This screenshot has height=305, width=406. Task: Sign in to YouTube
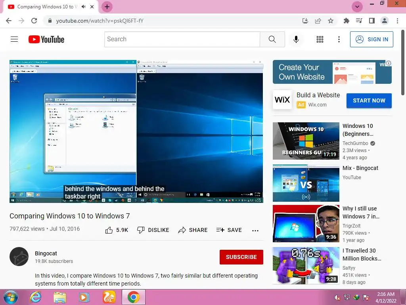372,39
